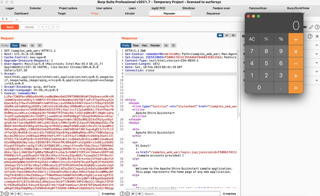Expand the fourth Inspector section chevron
The width and height of the screenshot is (320, 196).
coord(317,72)
